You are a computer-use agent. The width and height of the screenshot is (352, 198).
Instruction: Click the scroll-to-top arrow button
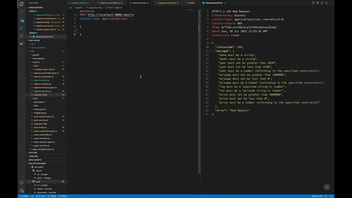point(327,187)
